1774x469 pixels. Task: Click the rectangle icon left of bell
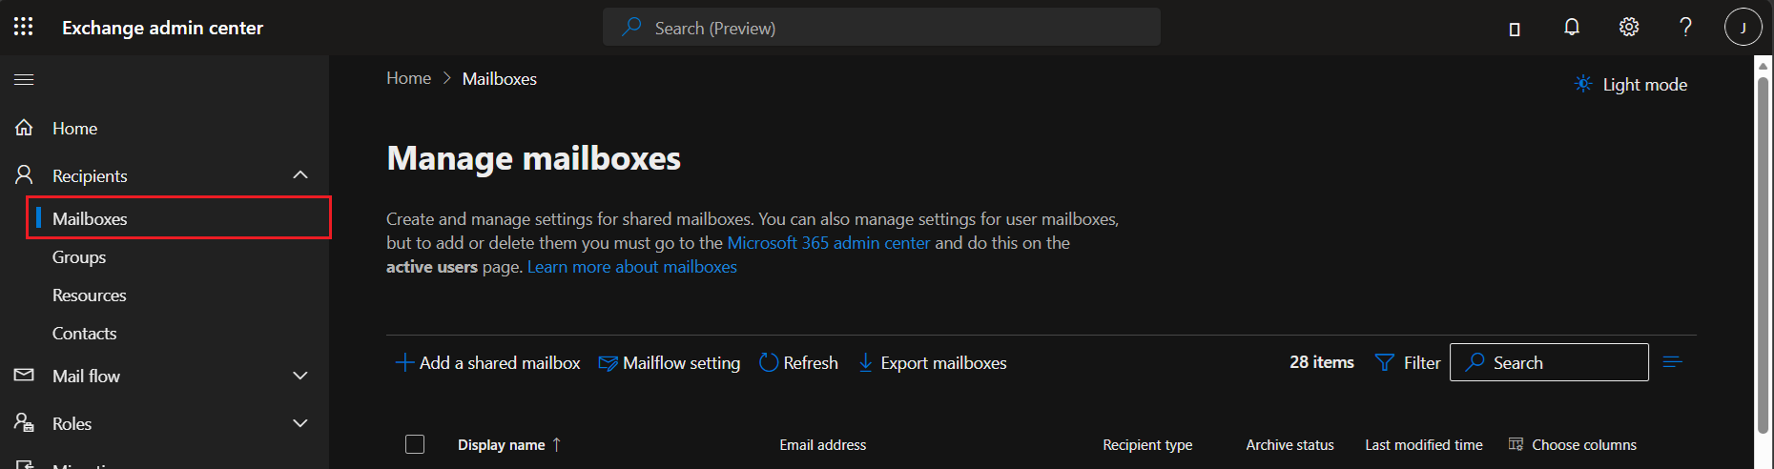pyautogui.click(x=1515, y=29)
